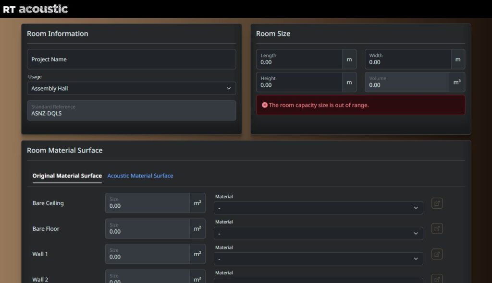This screenshot has height=283, width=492.
Task: Open external link icon for Wall 1
Action: point(437,254)
